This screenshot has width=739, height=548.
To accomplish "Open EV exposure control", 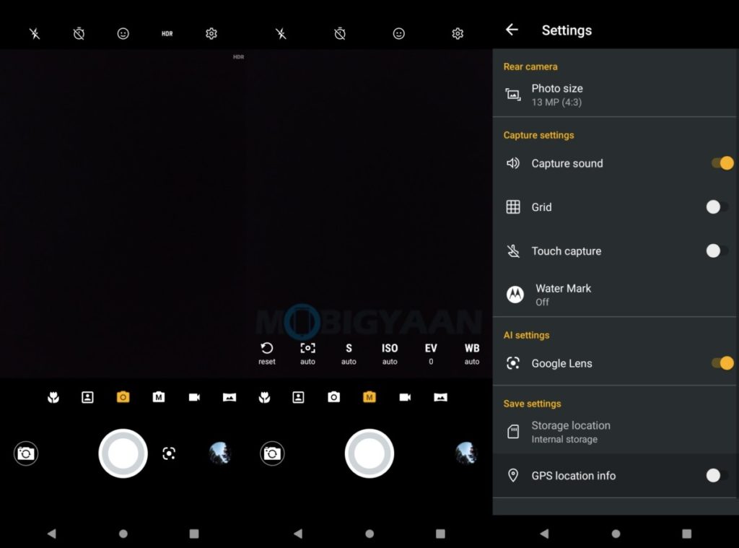I will (x=431, y=354).
